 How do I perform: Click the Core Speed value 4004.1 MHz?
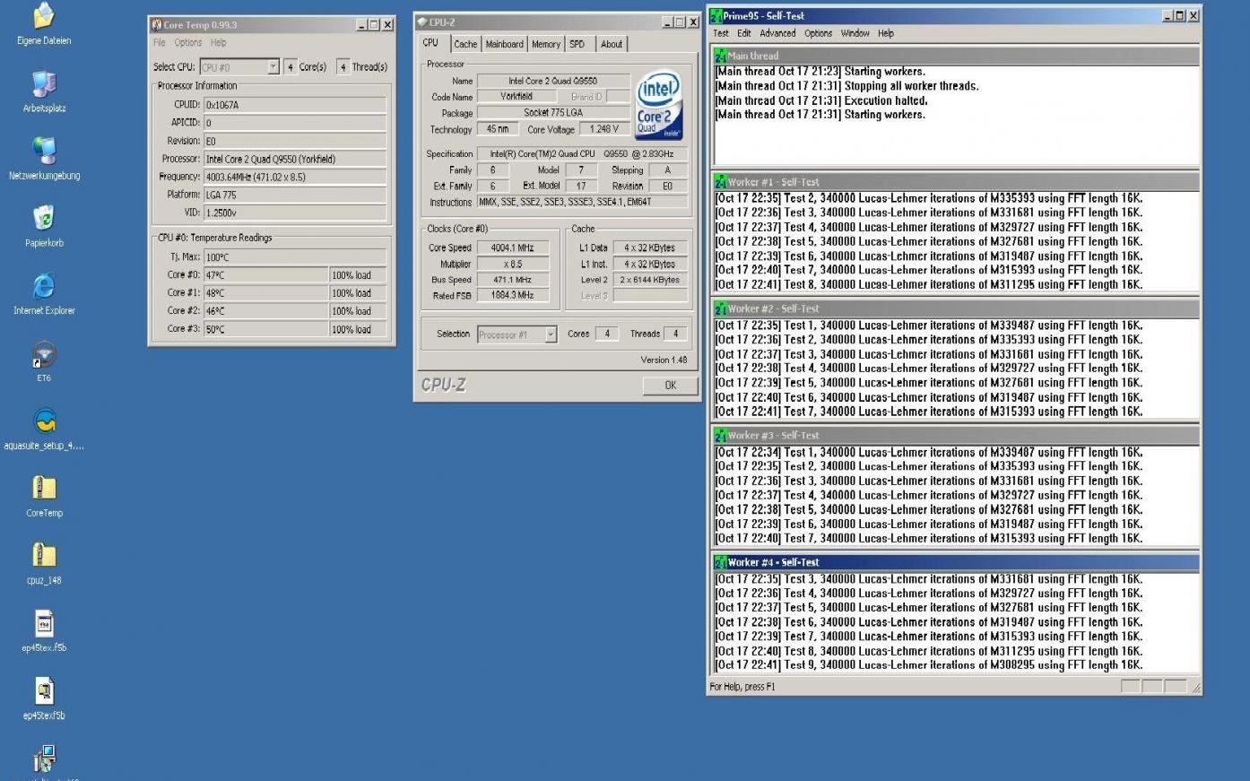click(x=513, y=248)
